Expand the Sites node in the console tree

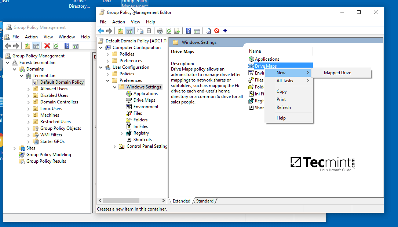pyautogui.click(x=14, y=148)
